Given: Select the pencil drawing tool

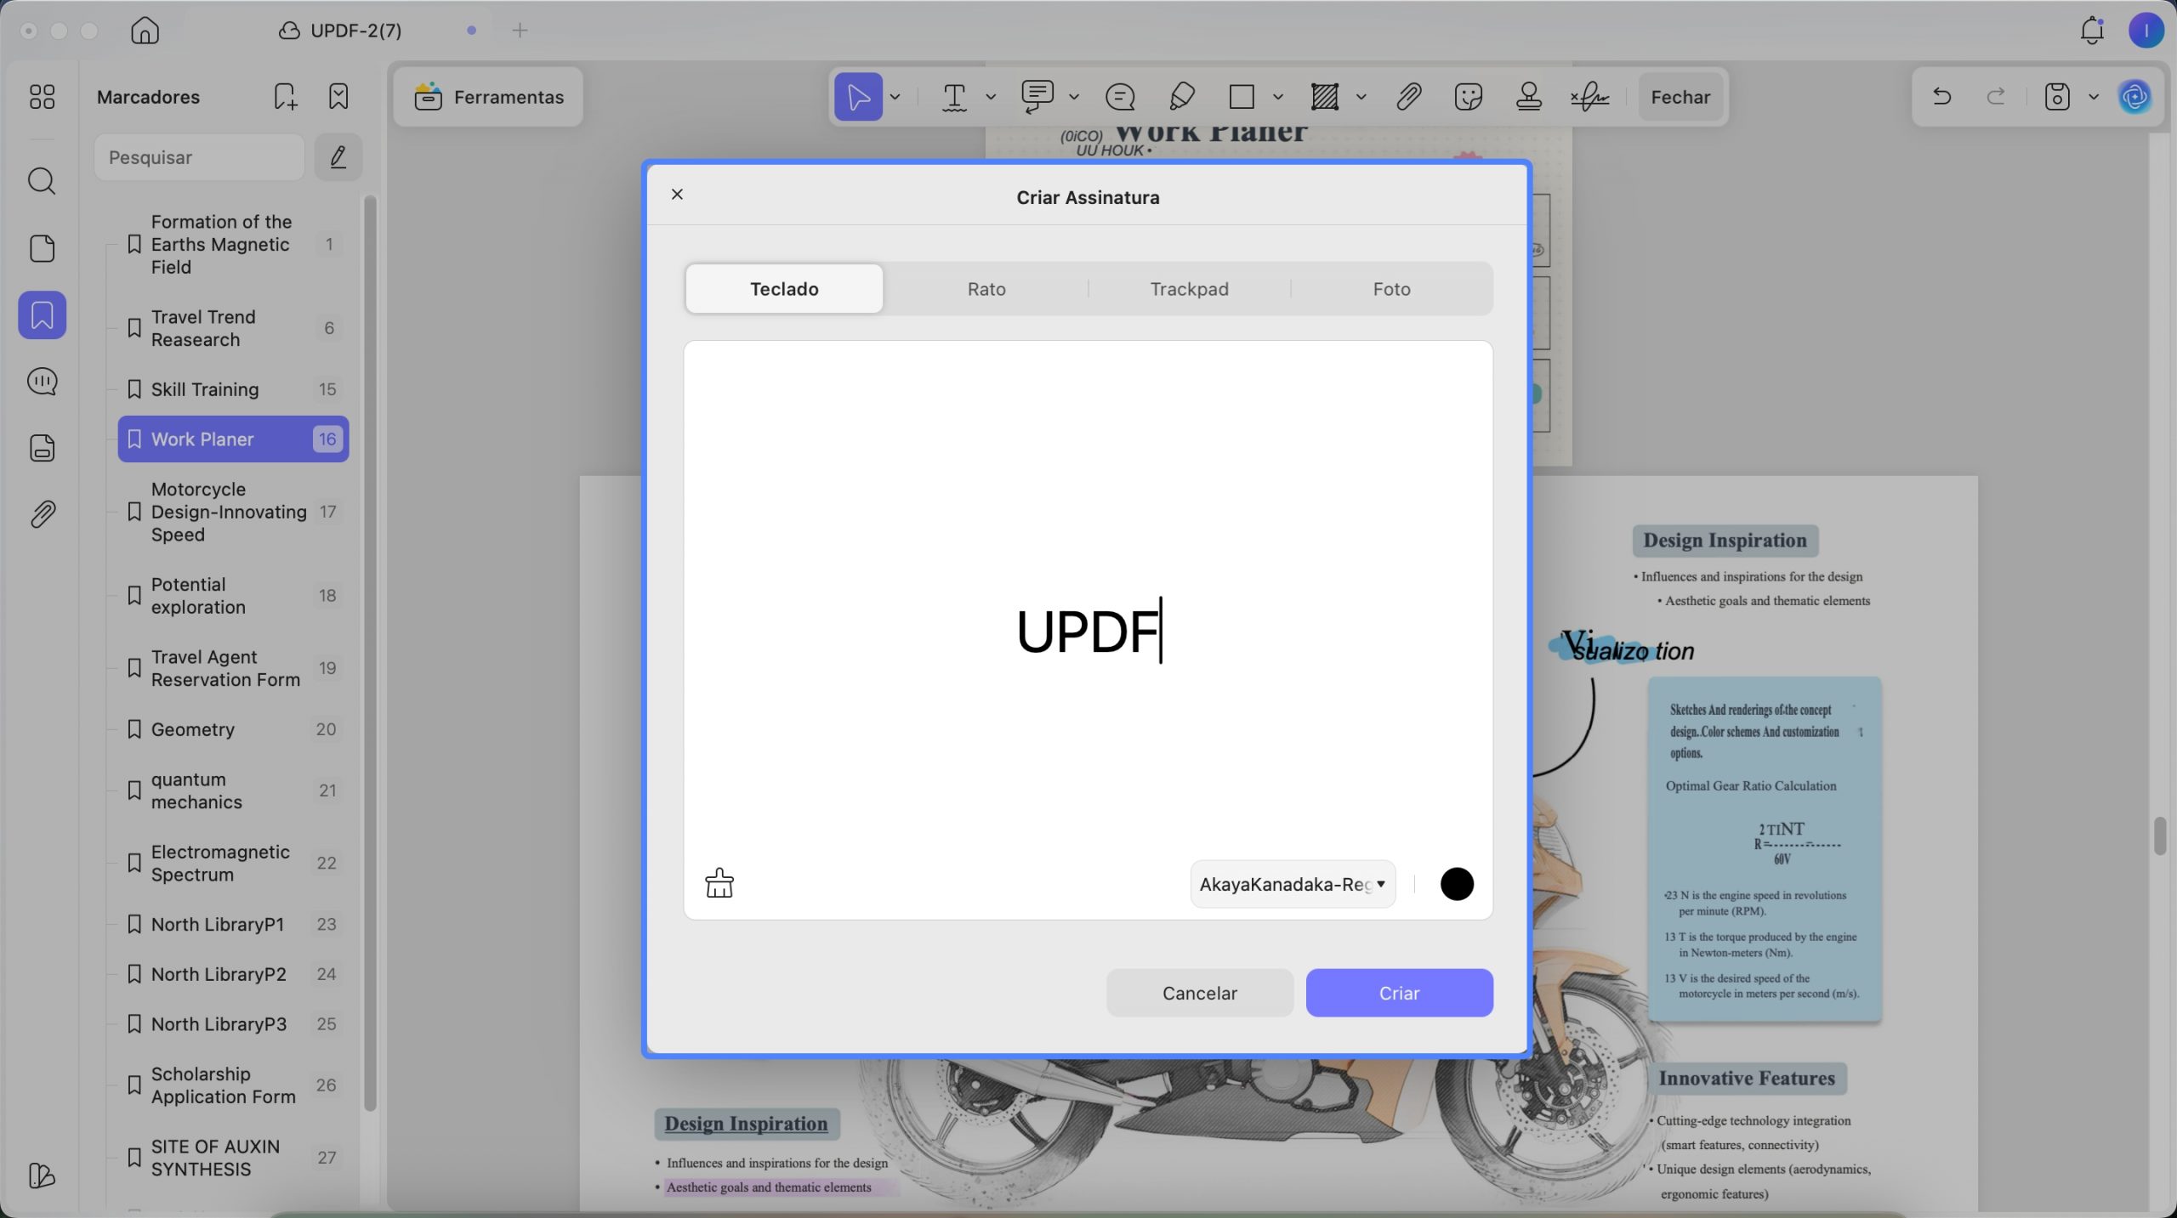Looking at the screenshot, I should (1181, 97).
